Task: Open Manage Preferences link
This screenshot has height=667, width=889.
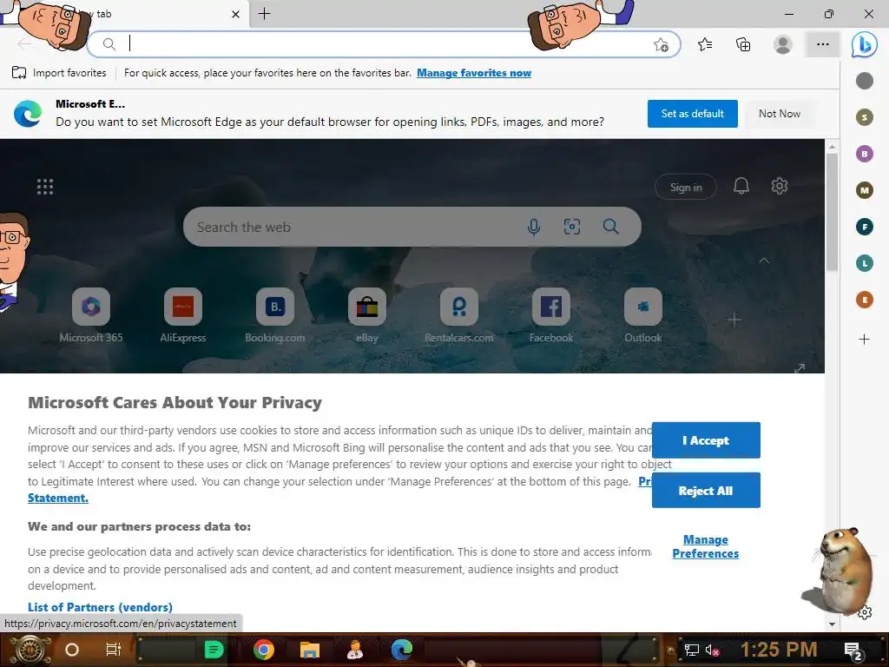Action: click(705, 547)
